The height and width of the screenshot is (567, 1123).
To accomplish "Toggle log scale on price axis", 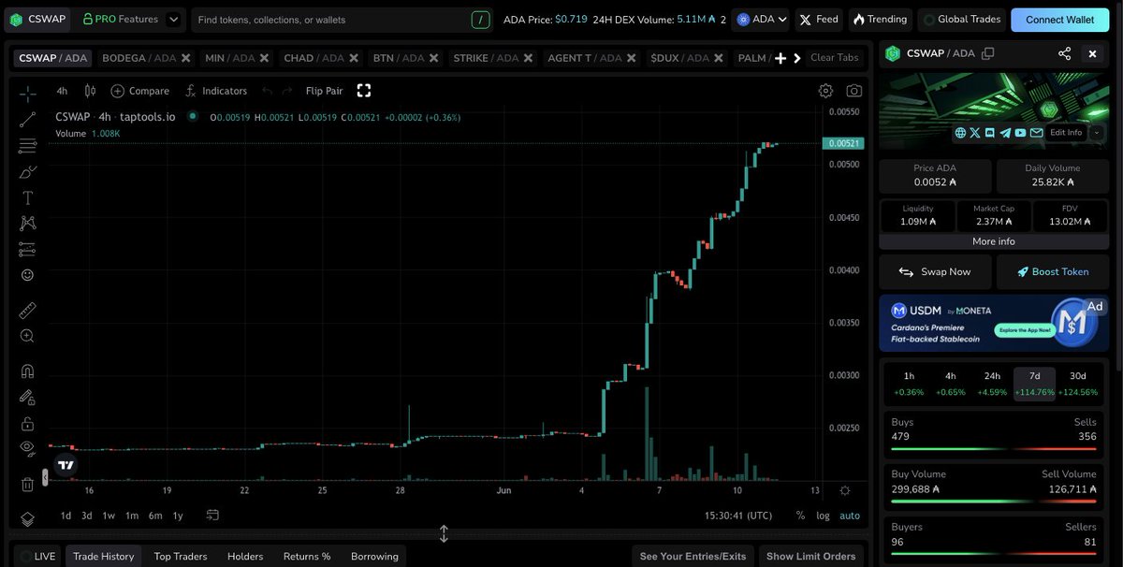I will 823,516.
